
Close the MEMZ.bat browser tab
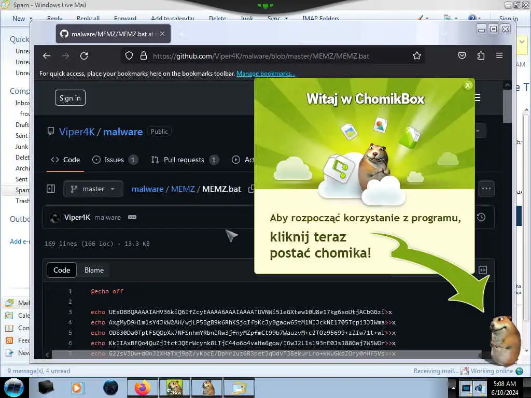(162, 34)
